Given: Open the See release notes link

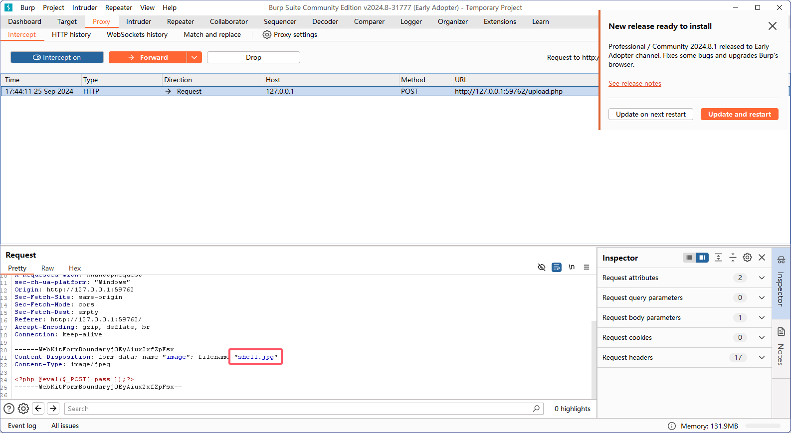Looking at the screenshot, I should [x=634, y=83].
